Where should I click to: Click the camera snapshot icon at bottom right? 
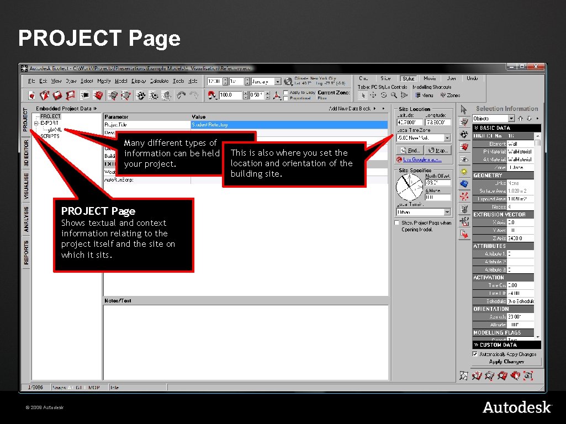click(528, 375)
